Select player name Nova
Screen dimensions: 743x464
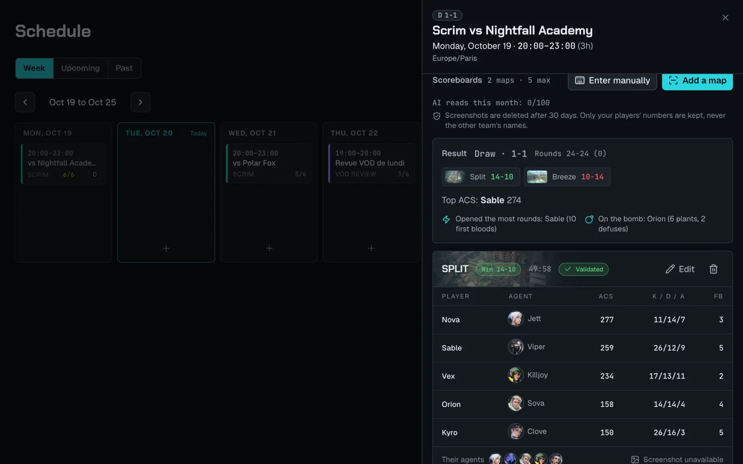(451, 320)
